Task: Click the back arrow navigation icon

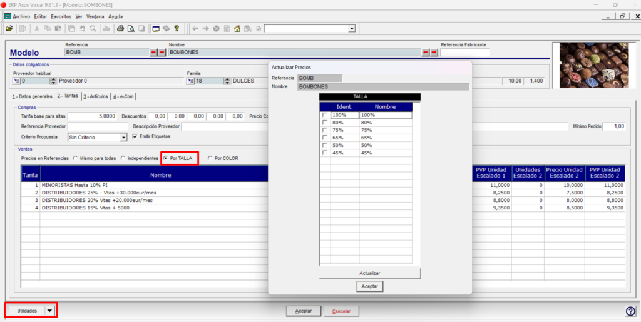Action: pyautogui.click(x=195, y=29)
